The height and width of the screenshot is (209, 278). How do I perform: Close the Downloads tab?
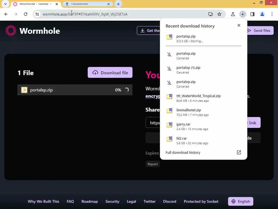(109, 4)
